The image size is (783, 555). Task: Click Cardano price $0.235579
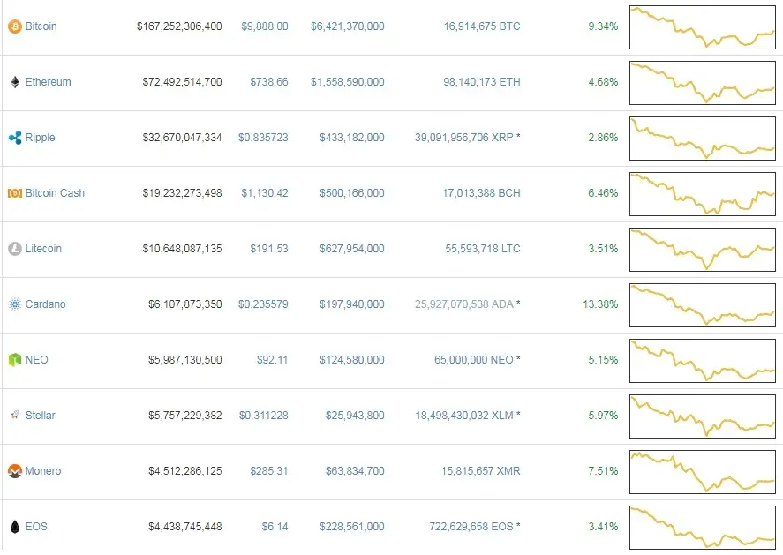(263, 304)
